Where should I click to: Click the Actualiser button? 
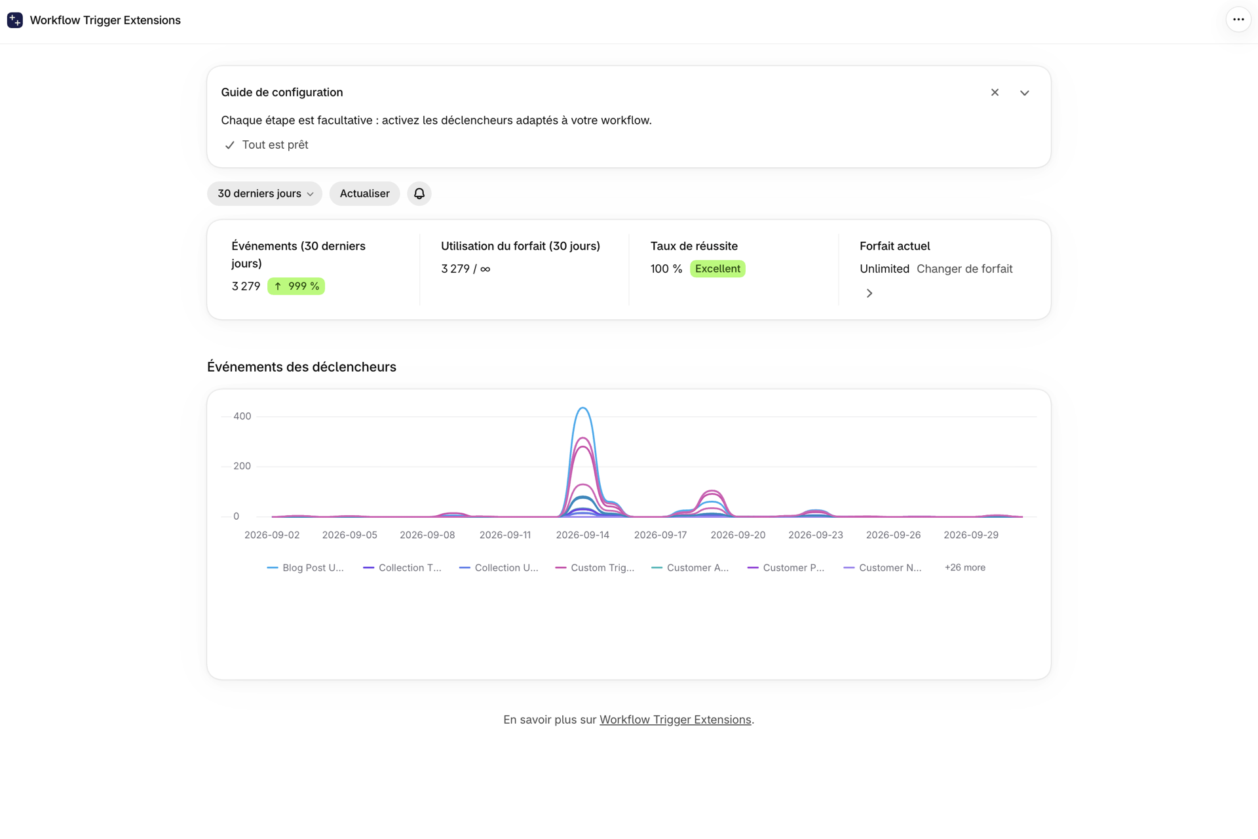coord(364,193)
